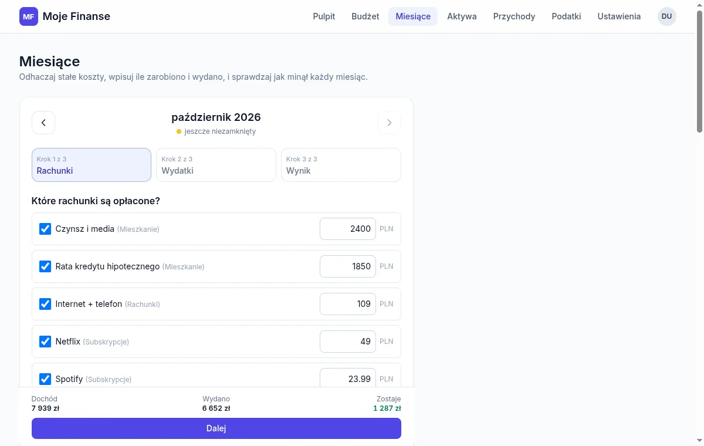704x446 pixels.
Task: Click the Zostaje 1 287 zł value
Action: [387, 408]
